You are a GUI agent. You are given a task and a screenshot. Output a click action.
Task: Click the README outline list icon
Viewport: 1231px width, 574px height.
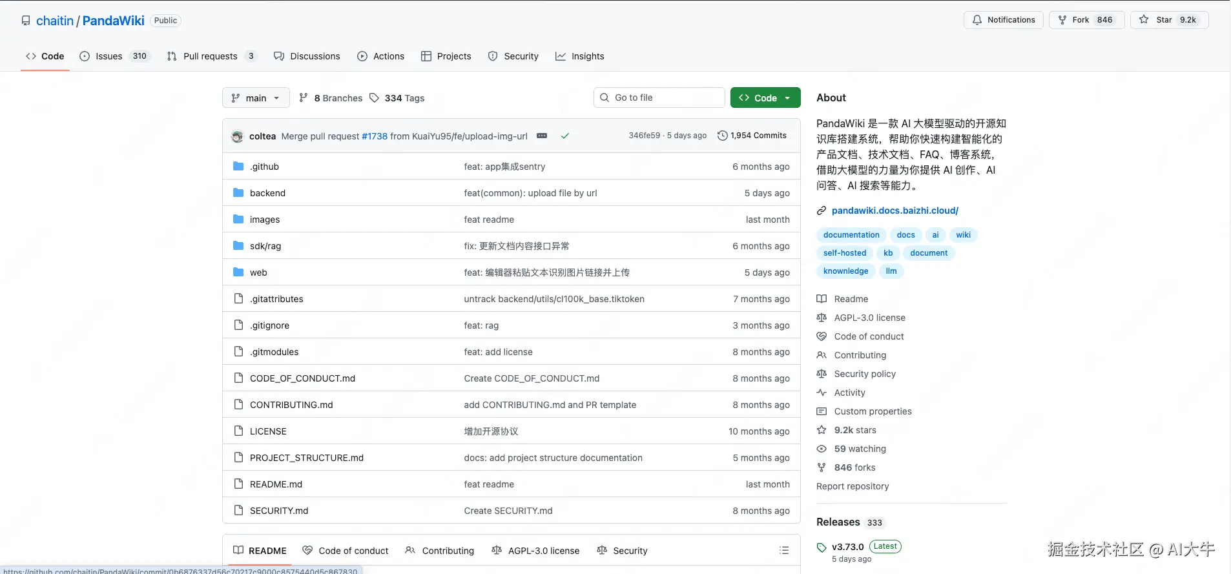tap(784, 551)
